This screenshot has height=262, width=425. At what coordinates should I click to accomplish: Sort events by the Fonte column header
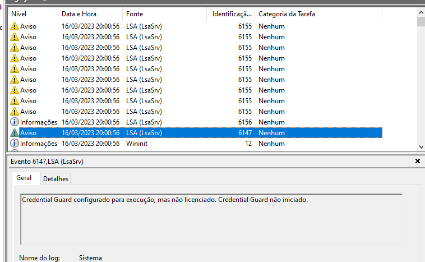tap(164, 14)
